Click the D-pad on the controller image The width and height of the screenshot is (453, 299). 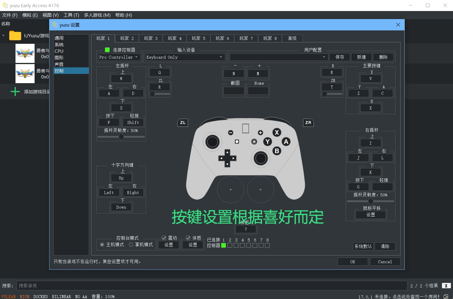[x=227, y=158]
